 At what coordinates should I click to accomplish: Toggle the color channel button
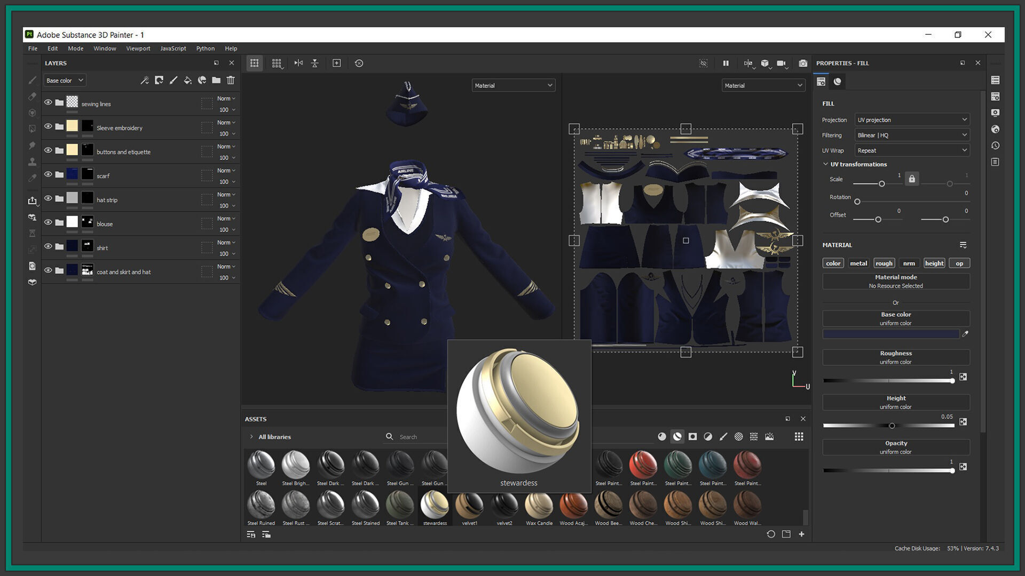[833, 263]
